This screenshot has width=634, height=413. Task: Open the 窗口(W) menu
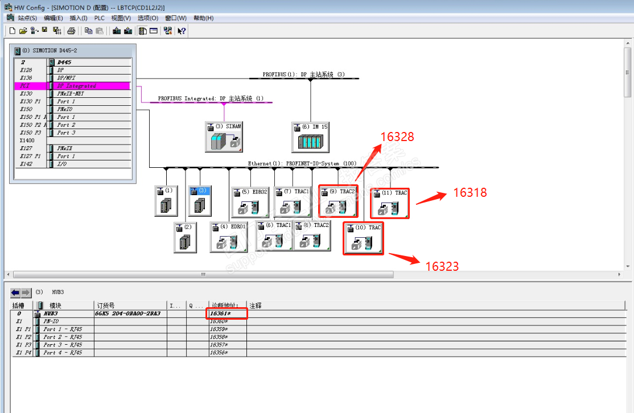pos(176,18)
